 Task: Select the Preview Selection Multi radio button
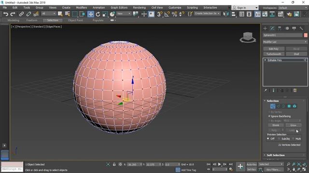(293, 139)
